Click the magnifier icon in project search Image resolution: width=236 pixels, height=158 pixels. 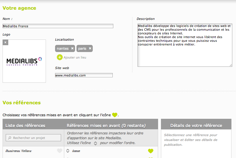(10, 138)
